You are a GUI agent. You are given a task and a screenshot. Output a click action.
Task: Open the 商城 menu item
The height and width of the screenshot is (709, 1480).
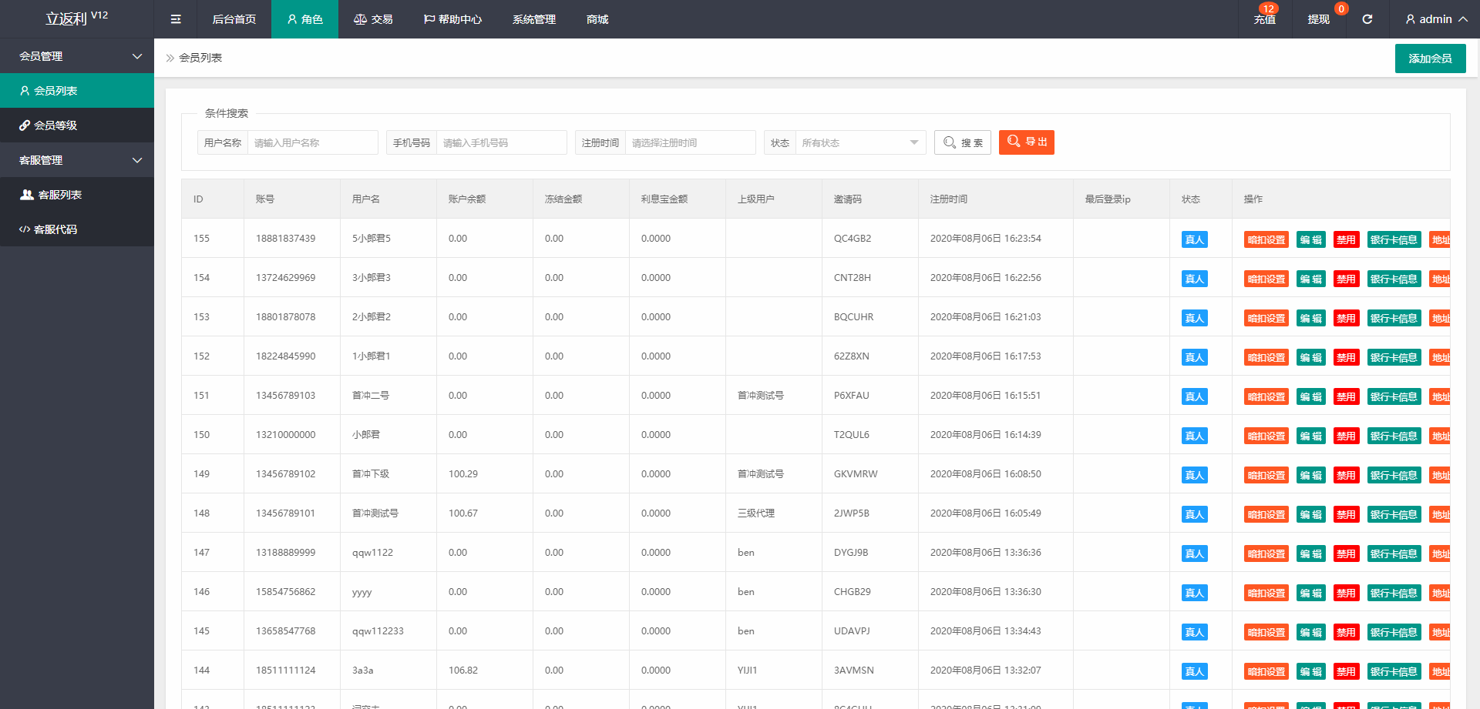[x=596, y=19]
